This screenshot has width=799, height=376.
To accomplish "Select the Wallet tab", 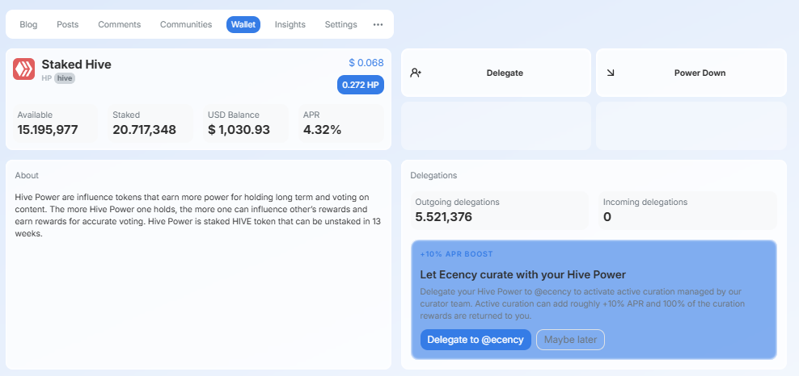I will tap(243, 25).
